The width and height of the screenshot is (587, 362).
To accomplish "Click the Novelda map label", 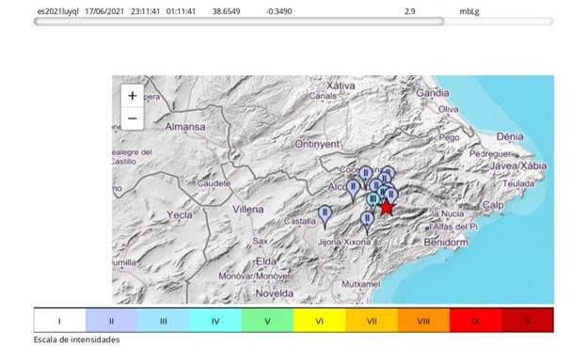I will 275,293.
